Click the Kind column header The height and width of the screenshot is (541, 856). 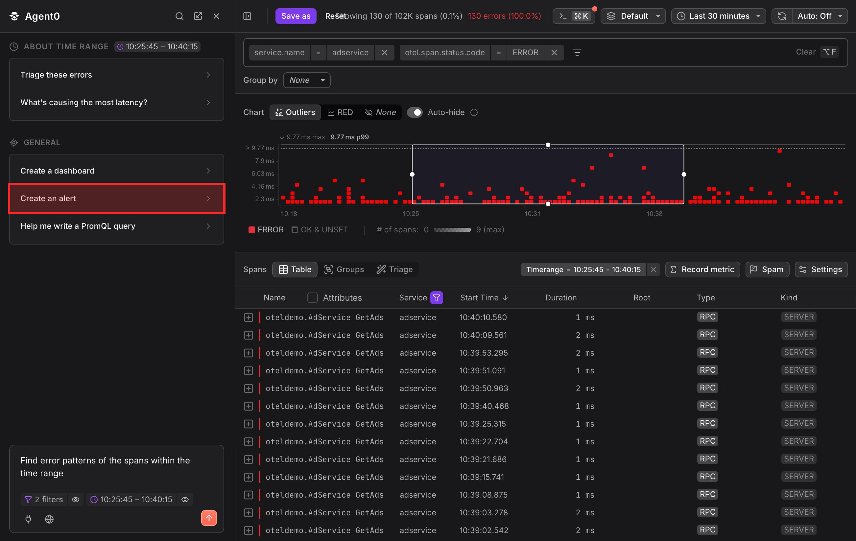point(789,298)
